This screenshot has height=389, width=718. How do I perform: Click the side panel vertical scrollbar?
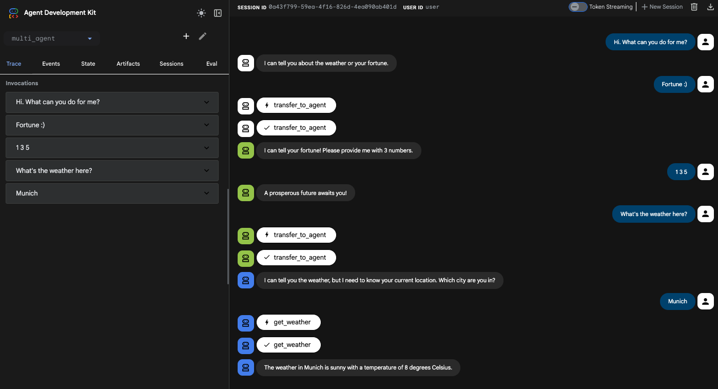tap(228, 236)
